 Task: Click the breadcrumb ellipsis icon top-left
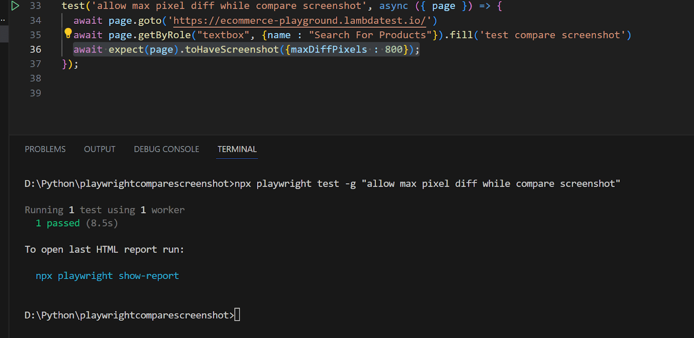pyautogui.click(x=3, y=20)
